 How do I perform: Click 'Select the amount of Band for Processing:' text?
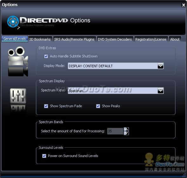pos(73,131)
